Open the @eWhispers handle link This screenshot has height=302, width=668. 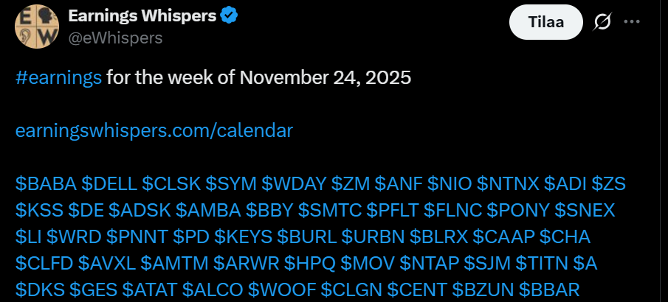[x=115, y=38]
